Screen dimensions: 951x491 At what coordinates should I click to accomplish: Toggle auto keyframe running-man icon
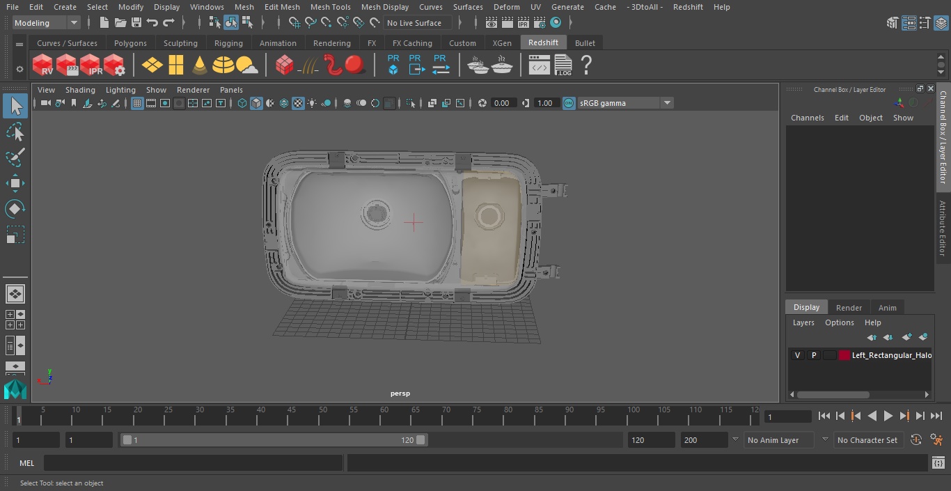coord(936,440)
